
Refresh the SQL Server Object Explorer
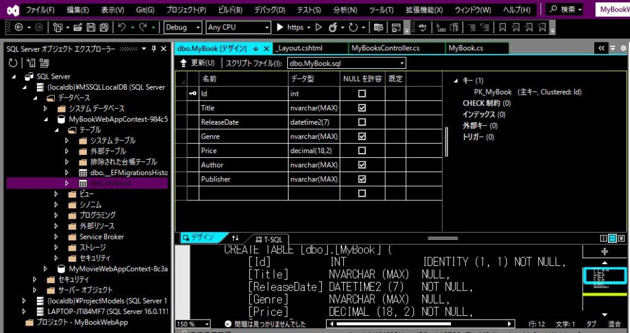coord(13,63)
